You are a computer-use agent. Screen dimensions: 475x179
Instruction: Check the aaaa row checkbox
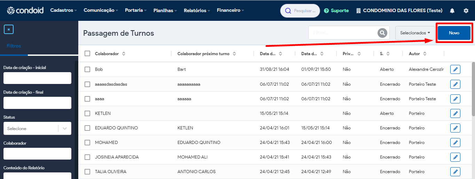87,99
